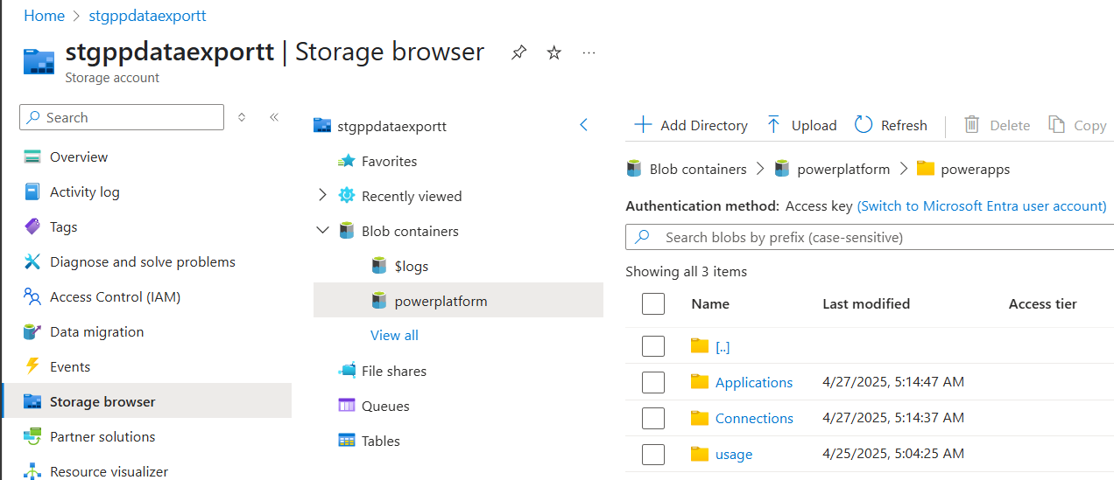The height and width of the screenshot is (480, 1114).
Task: Go to Activity log in sidebar
Action: click(x=84, y=191)
